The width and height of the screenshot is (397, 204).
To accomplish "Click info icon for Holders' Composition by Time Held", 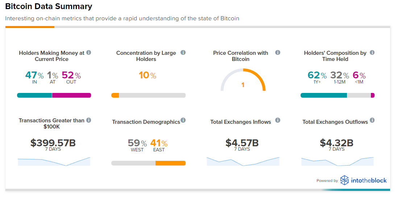I will 372,53.
